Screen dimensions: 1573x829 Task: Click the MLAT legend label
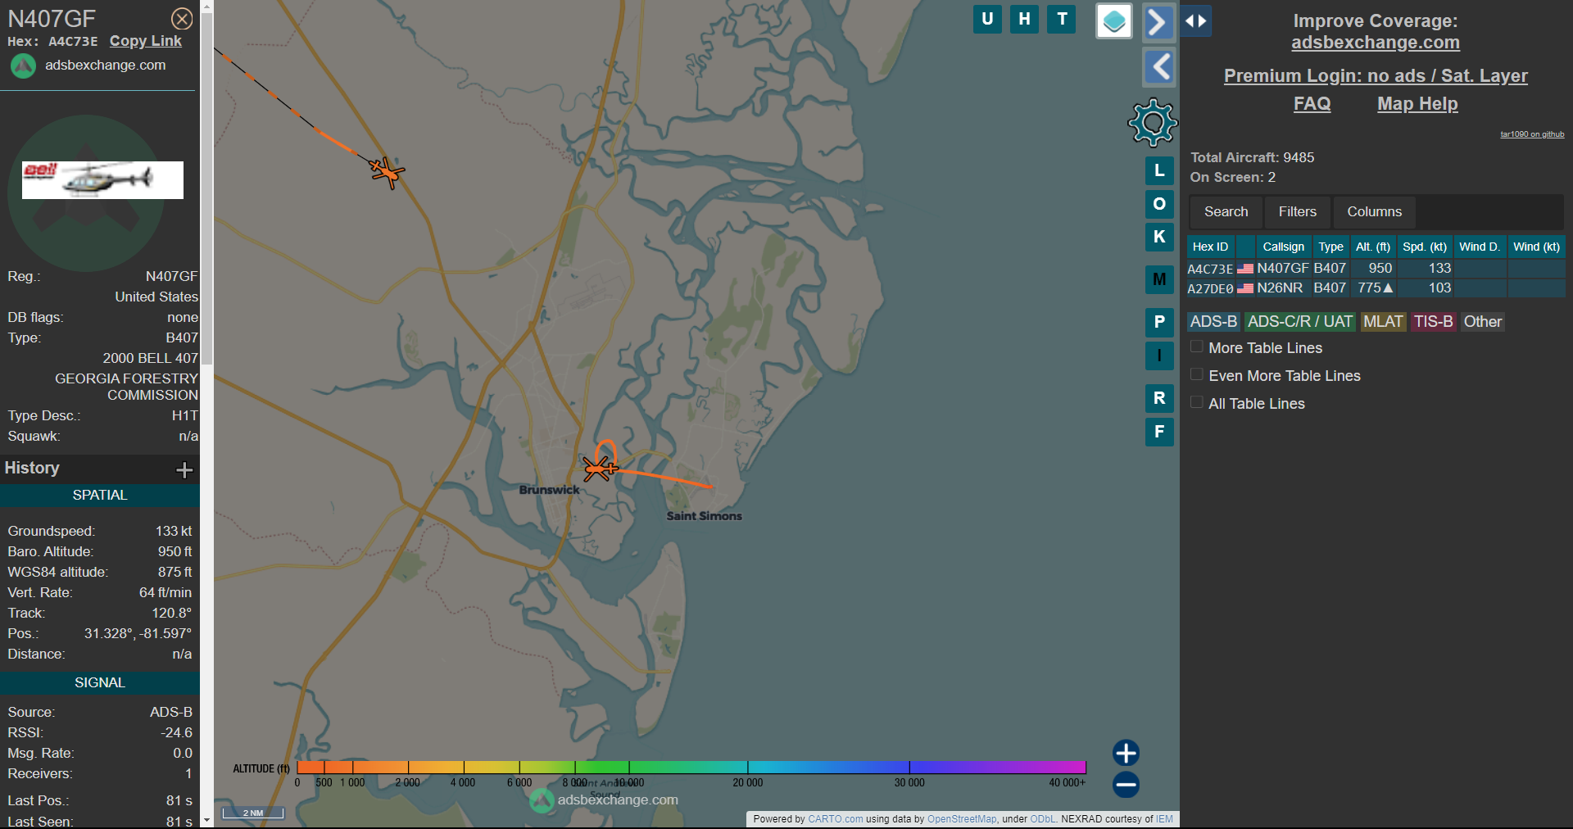(x=1383, y=322)
